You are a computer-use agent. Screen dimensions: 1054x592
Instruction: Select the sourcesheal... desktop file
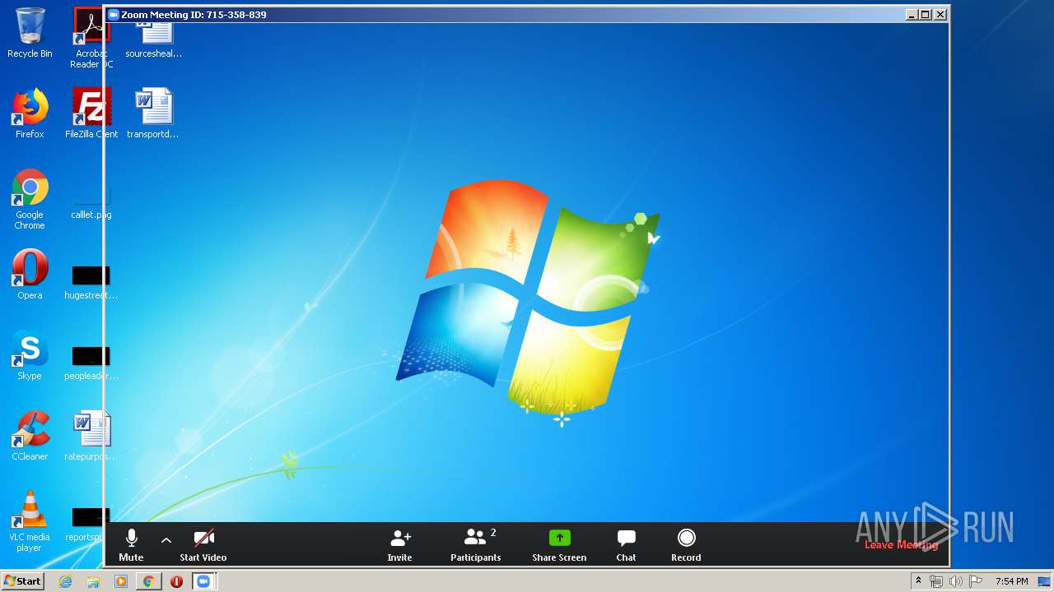pyautogui.click(x=153, y=39)
